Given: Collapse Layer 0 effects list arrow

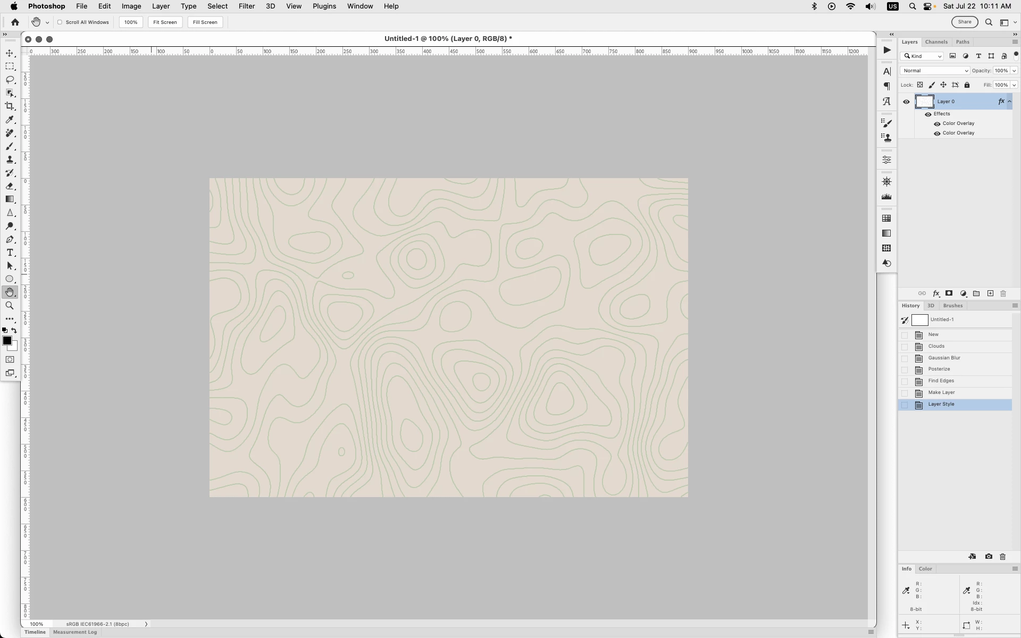Looking at the screenshot, I should click(x=1009, y=102).
